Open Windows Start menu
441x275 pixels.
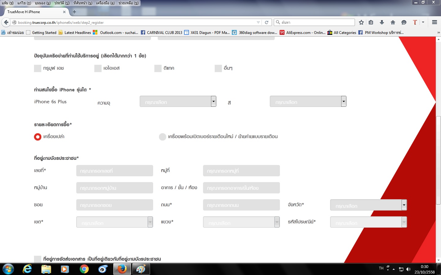[8, 269]
